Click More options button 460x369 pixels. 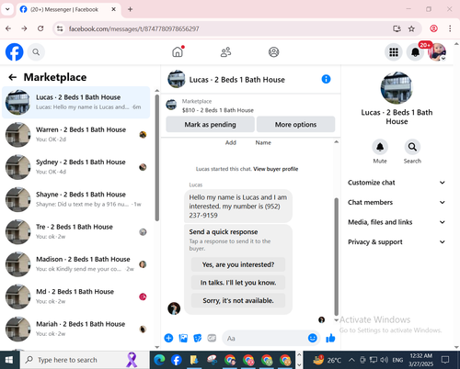click(x=295, y=124)
